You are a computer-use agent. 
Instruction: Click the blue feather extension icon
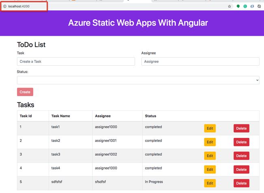252,6
